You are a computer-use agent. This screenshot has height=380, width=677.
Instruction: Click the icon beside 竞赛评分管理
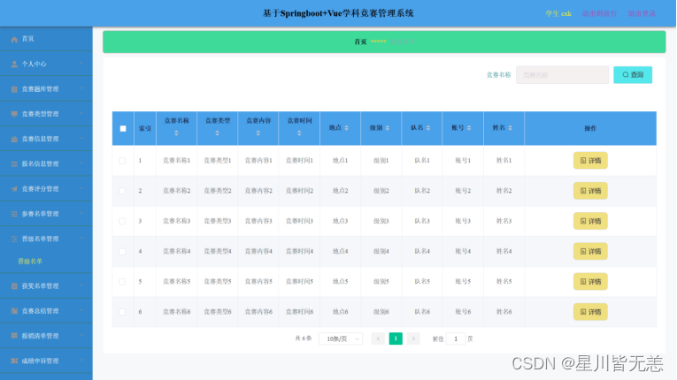point(14,189)
